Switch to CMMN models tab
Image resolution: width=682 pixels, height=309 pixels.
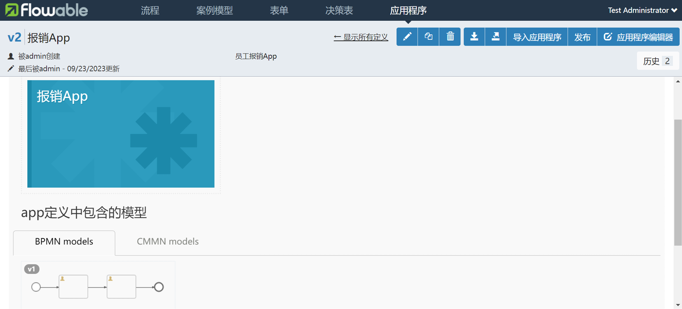(x=167, y=242)
